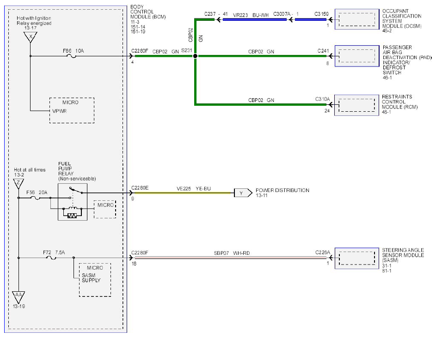The height and width of the screenshot is (337, 436).
Task: Click the RESTRAINTS CONTROL MODULE (RCM) text
Action: 399,102
